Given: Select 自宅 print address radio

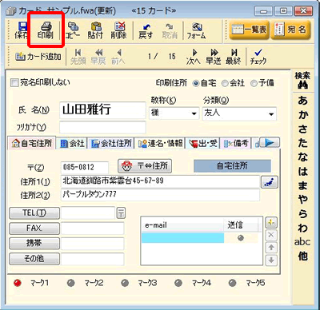Looking at the screenshot, I should tap(196, 83).
